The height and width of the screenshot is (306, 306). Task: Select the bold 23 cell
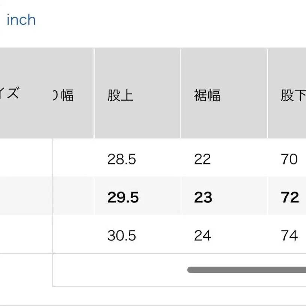point(203,197)
